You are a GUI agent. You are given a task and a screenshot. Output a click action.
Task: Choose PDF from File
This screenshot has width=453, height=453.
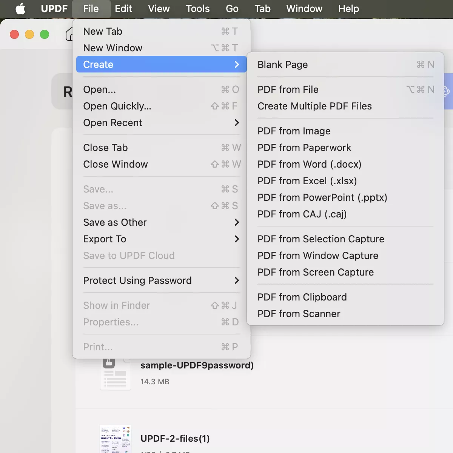click(288, 89)
